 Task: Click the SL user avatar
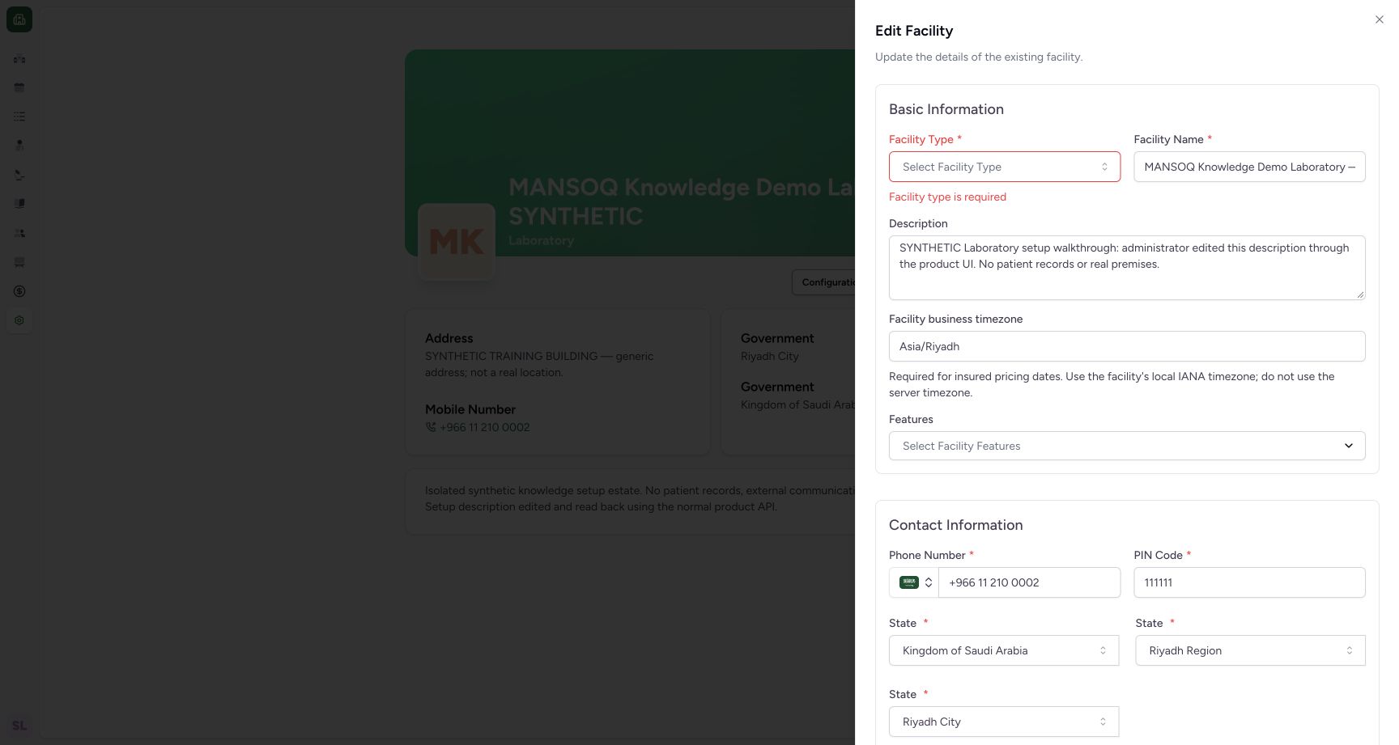tap(19, 726)
